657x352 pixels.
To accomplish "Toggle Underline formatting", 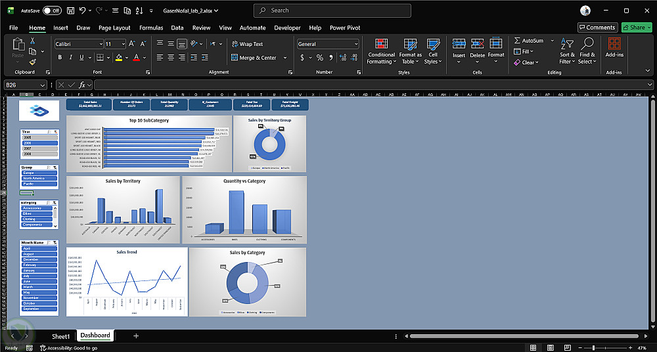I will pyautogui.click(x=81, y=57).
